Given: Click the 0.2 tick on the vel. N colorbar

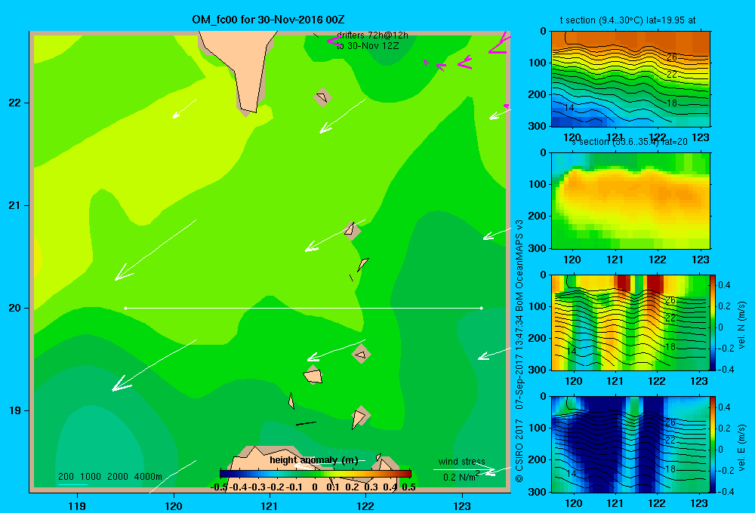Looking at the screenshot, I should point(725,306).
